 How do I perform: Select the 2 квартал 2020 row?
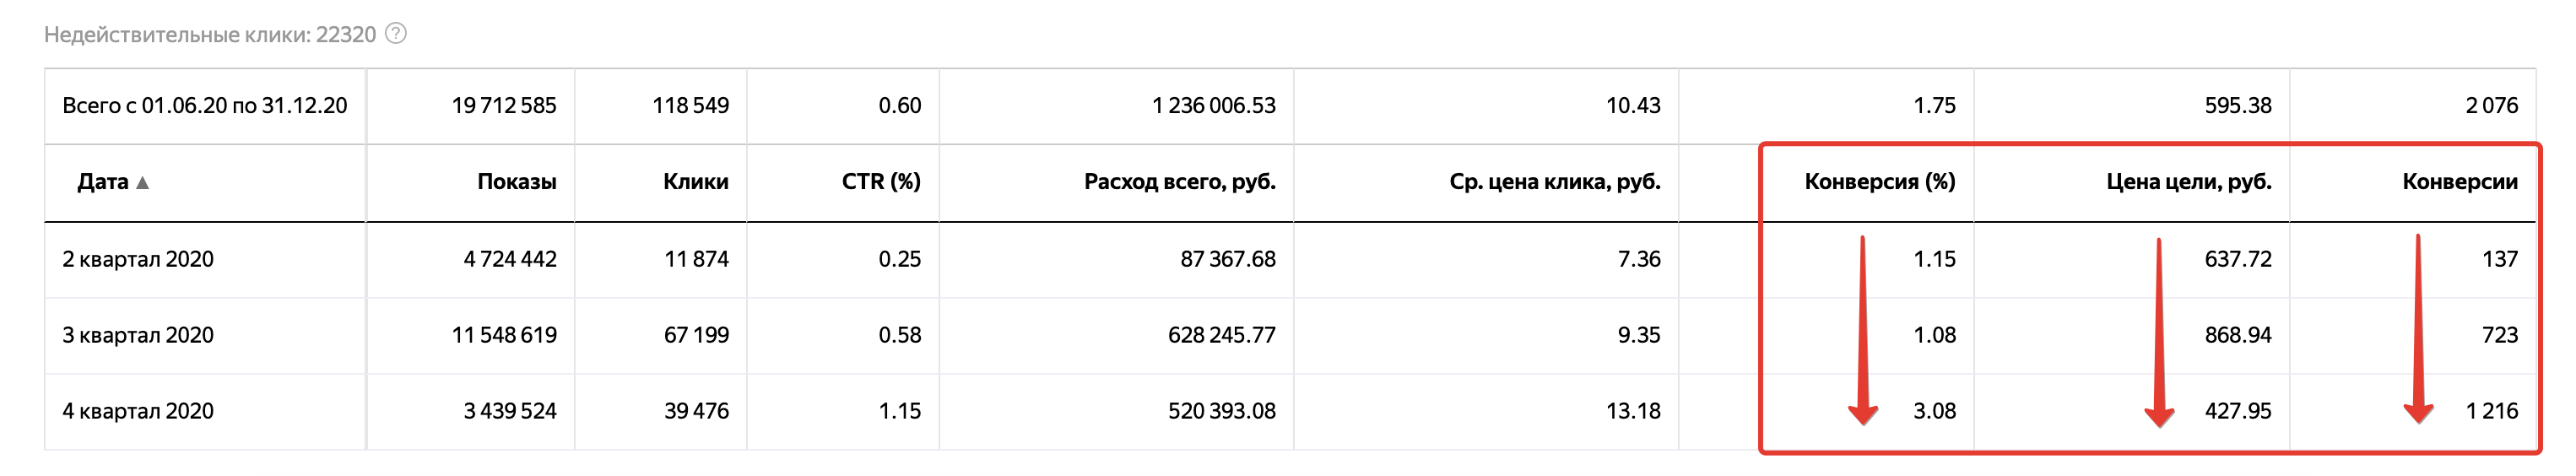pos(1290,260)
